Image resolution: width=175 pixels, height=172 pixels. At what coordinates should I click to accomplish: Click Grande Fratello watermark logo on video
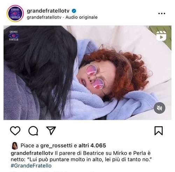click(14, 36)
